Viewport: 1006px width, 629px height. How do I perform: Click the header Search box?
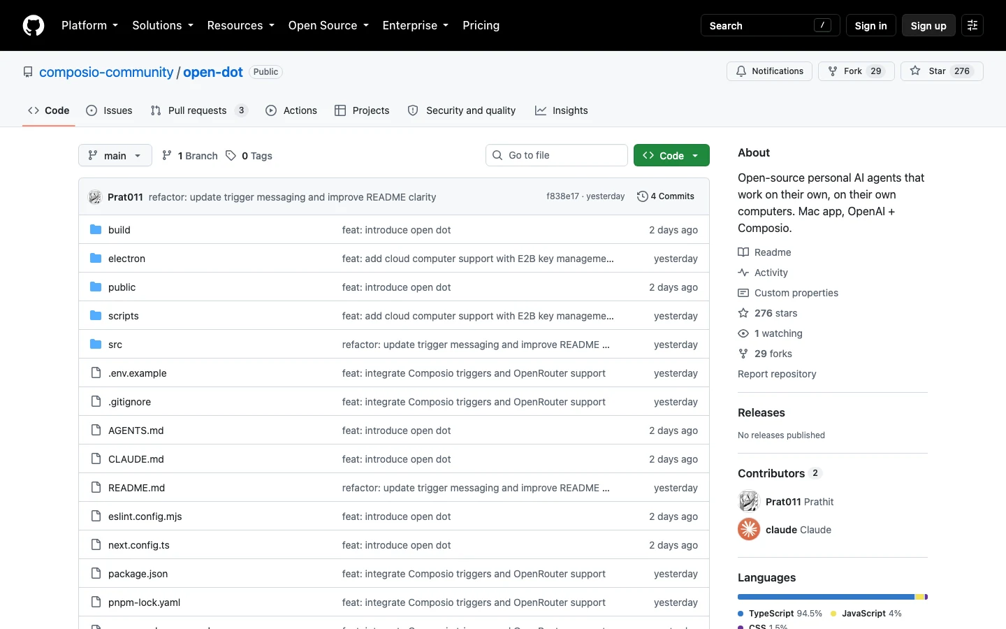tap(770, 25)
